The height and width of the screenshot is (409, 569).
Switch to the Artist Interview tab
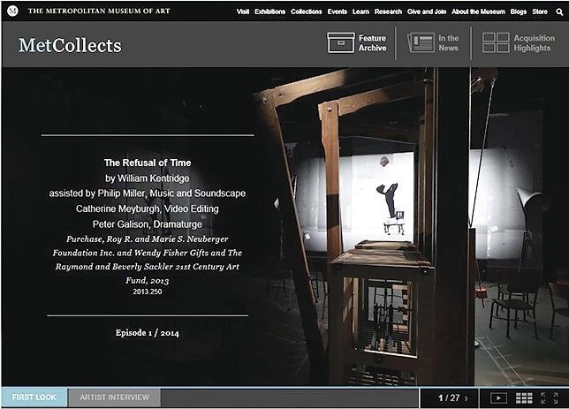[x=114, y=398]
